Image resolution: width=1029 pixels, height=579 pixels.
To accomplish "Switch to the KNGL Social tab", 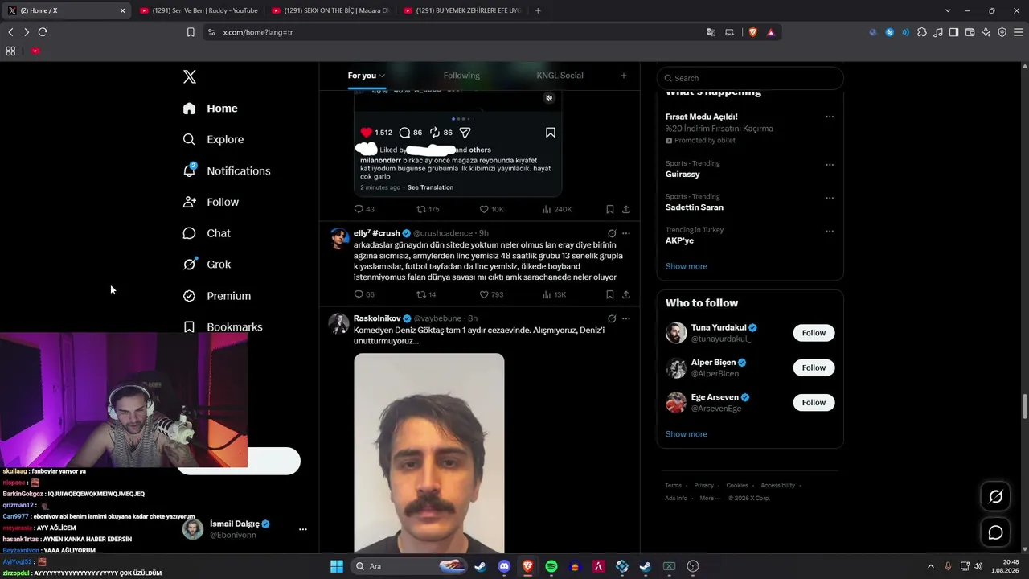I will [560, 76].
